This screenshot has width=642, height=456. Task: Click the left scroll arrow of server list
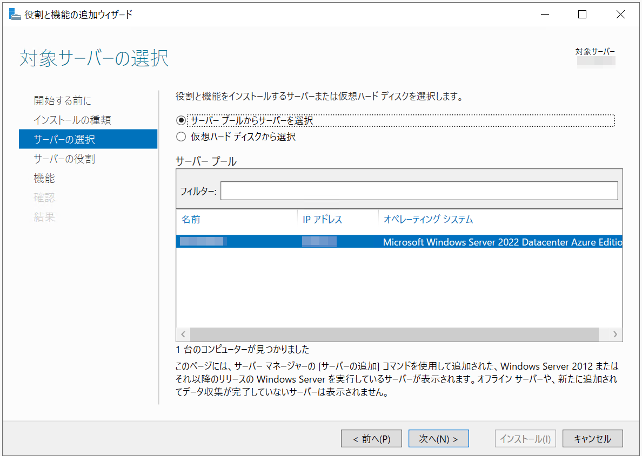[183, 335]
